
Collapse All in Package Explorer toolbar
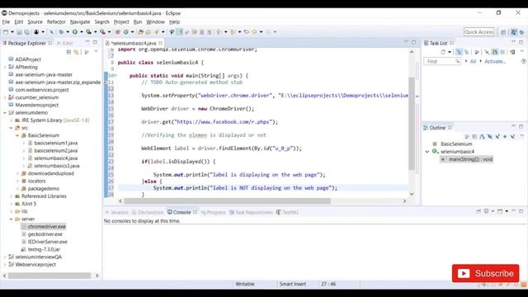(x=68, y=52)
